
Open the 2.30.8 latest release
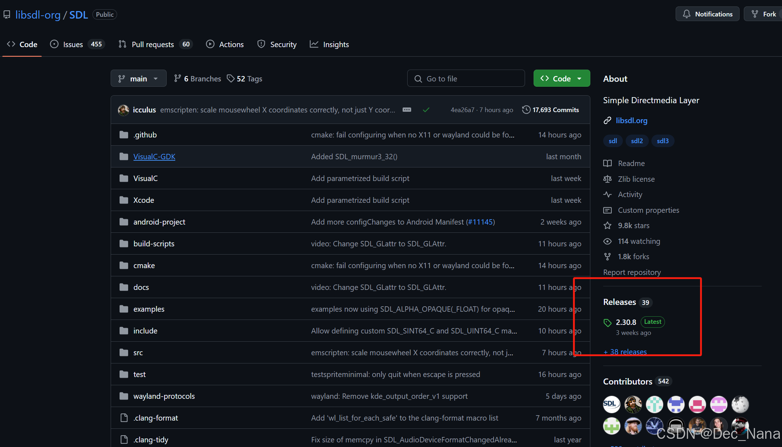click(x=626, y=322)
